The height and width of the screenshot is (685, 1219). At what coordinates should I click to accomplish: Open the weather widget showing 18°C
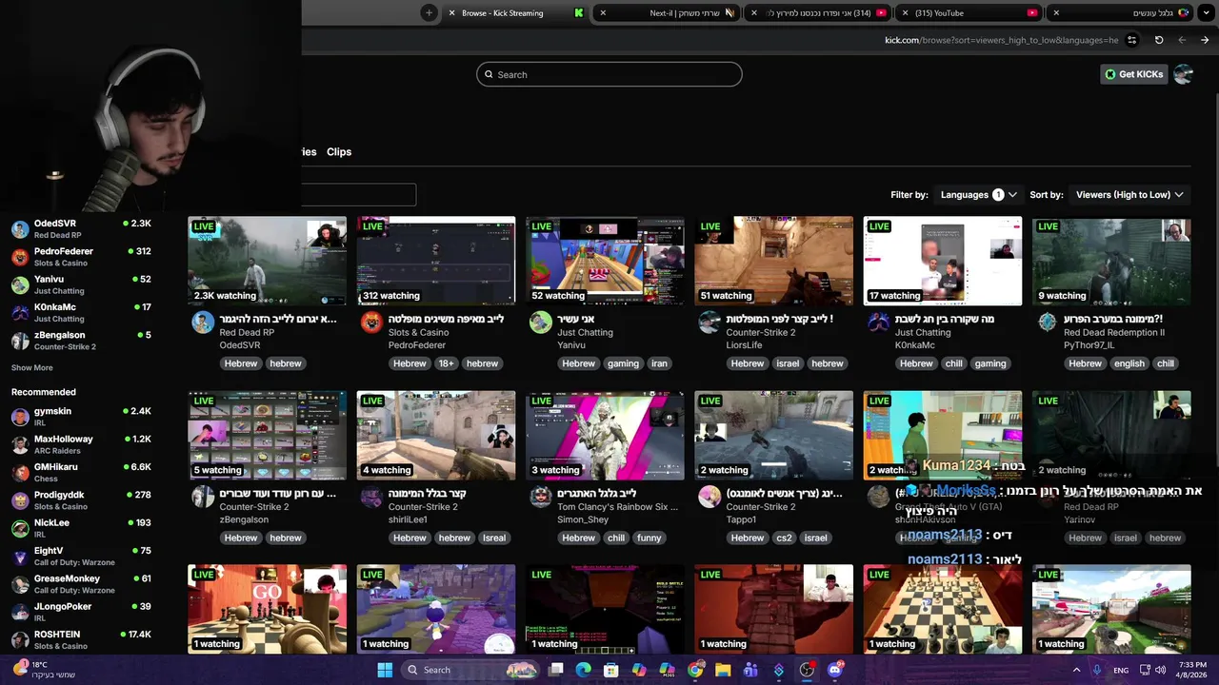(44, 670)
